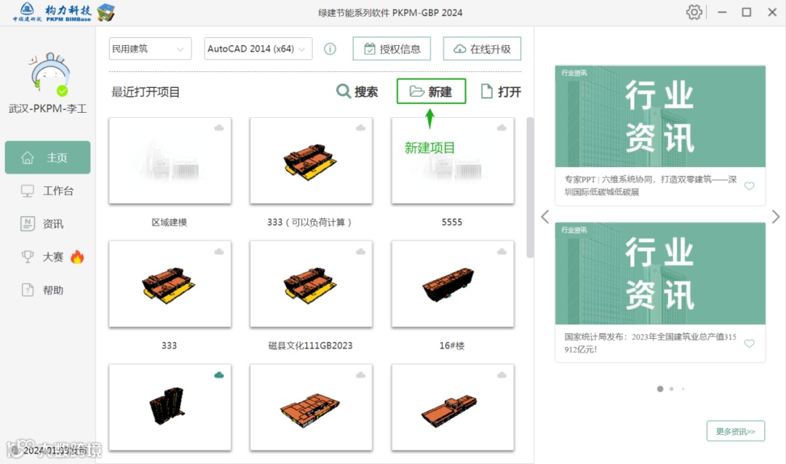Go to next news with right arrow
Screen dimensions: 786x464
pos(776,217)
